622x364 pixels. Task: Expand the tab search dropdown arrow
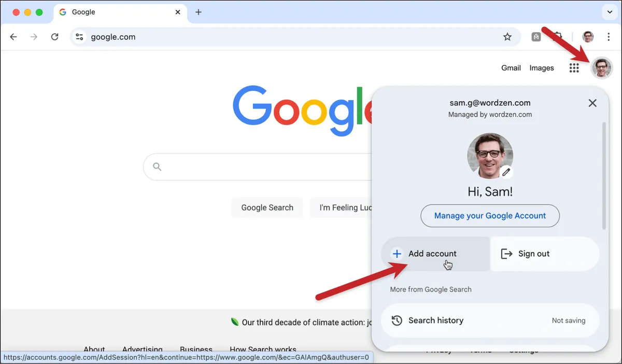click(609, 12)
